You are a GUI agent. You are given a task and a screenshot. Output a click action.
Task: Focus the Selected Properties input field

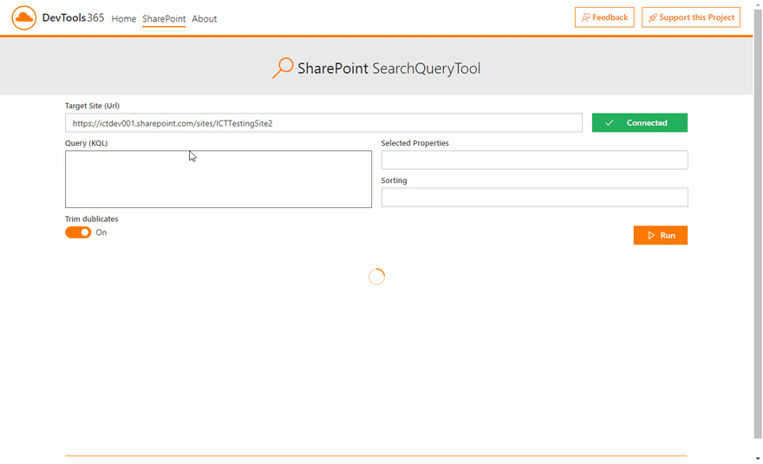tap(534, 160)
